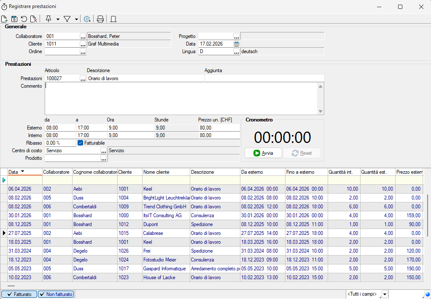The height and width of the screenshot is (299, 431).
Task: Open settings with the gear-plus icon
Action: (87, 19)
